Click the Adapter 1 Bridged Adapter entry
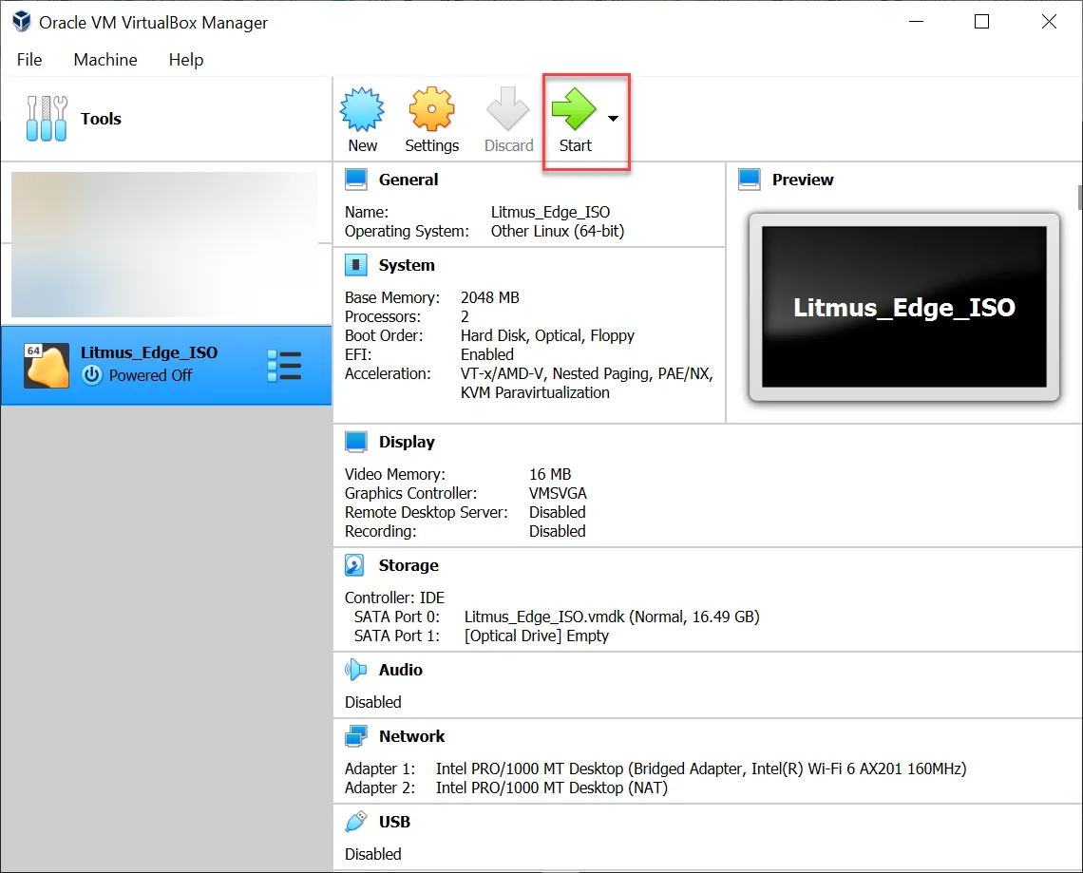Screen dimensions: 1083x873 pyautogui.click(x=700, y=769)
